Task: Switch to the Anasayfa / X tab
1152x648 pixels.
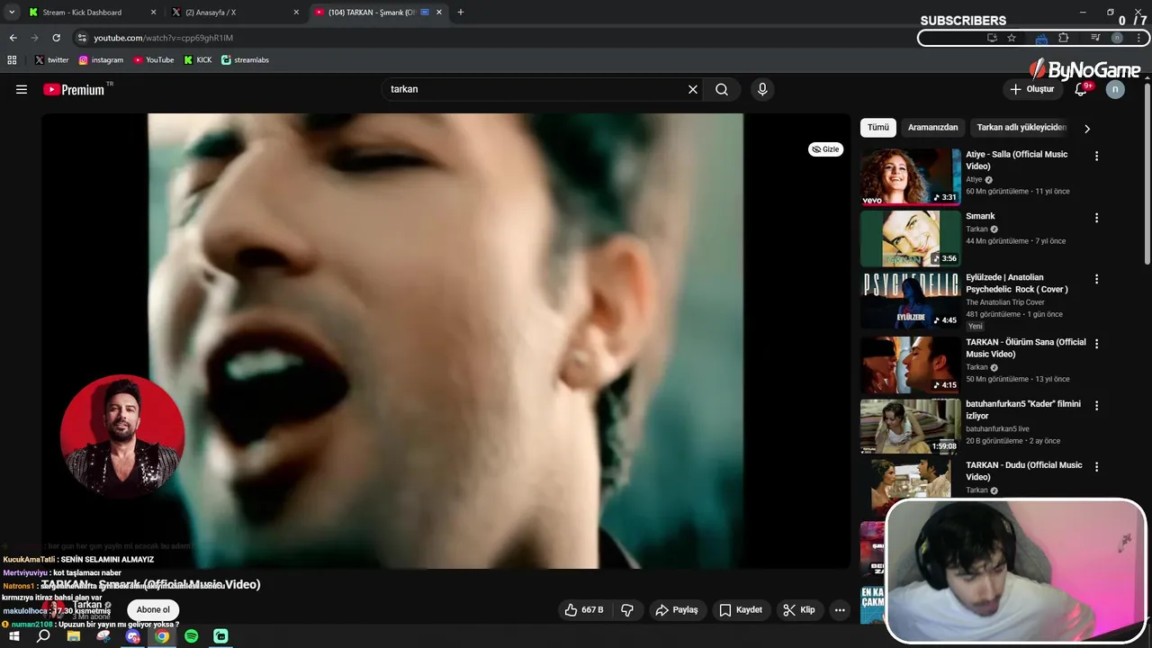Action: click(x=236, y=13)
